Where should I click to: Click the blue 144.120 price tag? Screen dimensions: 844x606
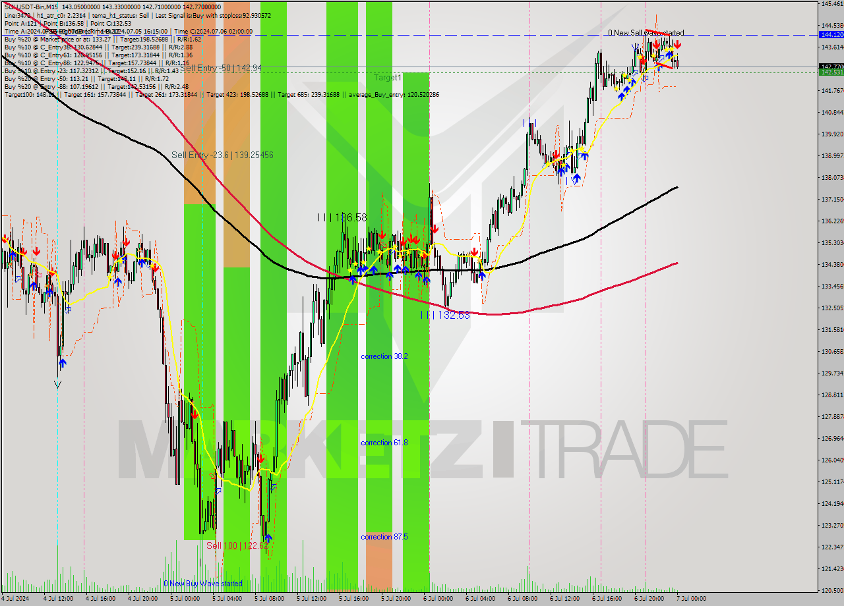831,34
